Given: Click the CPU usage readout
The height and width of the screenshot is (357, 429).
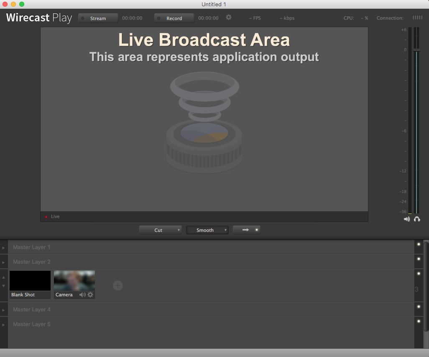Looking at the screenshot, I should click(356, 18).
